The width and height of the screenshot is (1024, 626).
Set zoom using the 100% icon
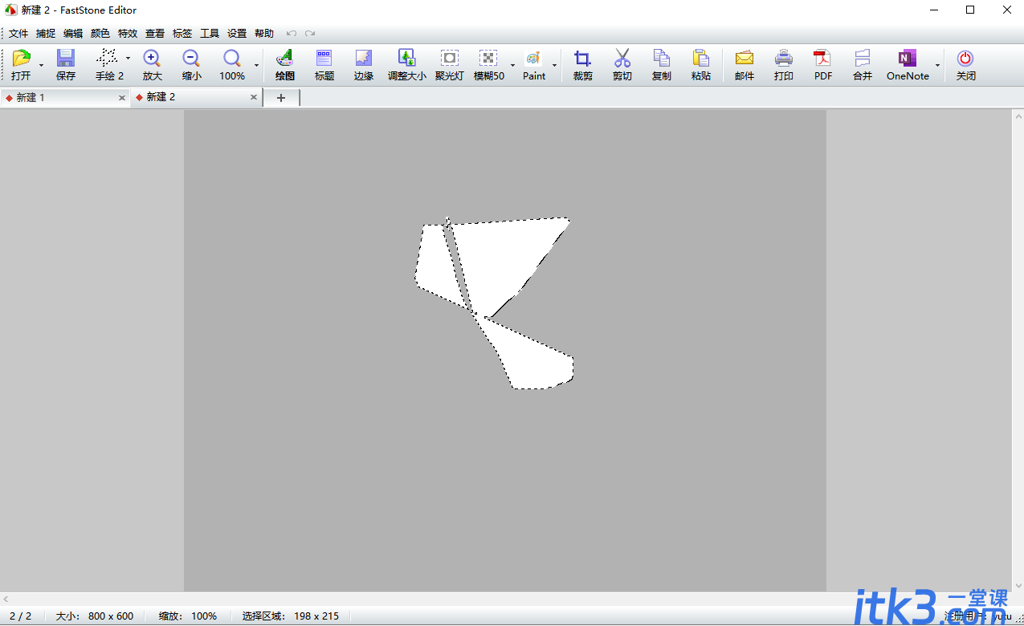(232, 59)
